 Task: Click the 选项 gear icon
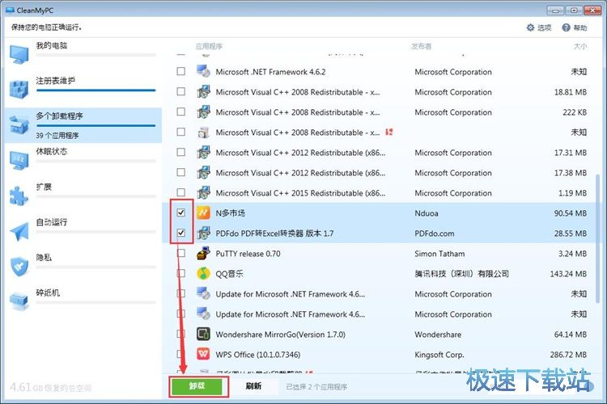[x=530, y=27]
